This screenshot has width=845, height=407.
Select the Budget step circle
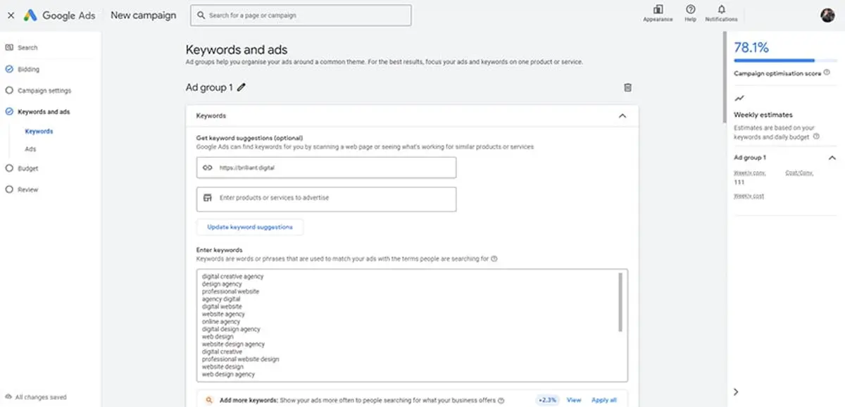9,168
